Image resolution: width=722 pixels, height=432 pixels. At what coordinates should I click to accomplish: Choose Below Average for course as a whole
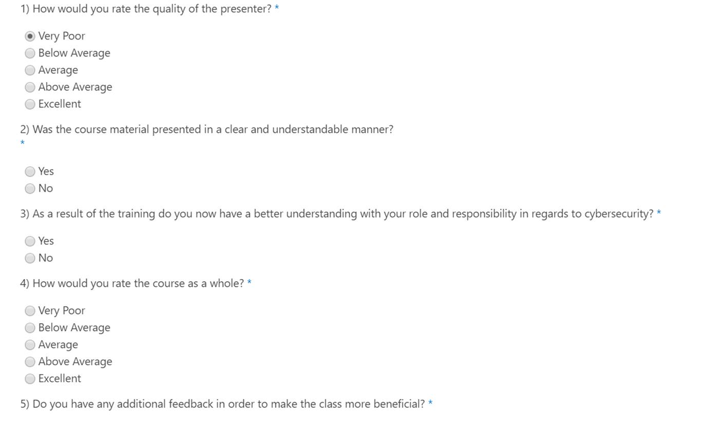(x=30, y=327)
